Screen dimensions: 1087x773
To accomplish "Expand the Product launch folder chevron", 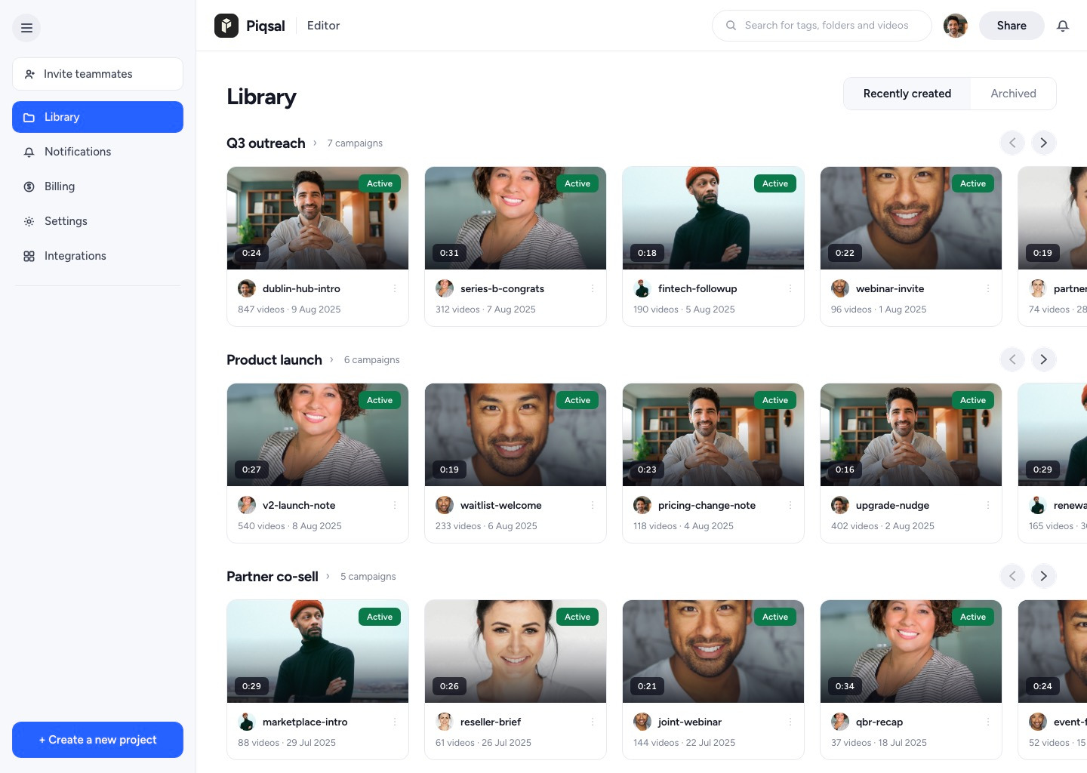I will click(331, 359).
